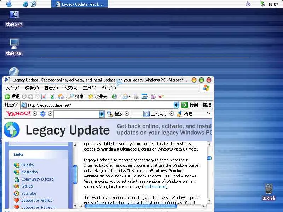Expand the Yahoo toolbar overflow chevron
This screenshot has height=212, width=283.
209,113
